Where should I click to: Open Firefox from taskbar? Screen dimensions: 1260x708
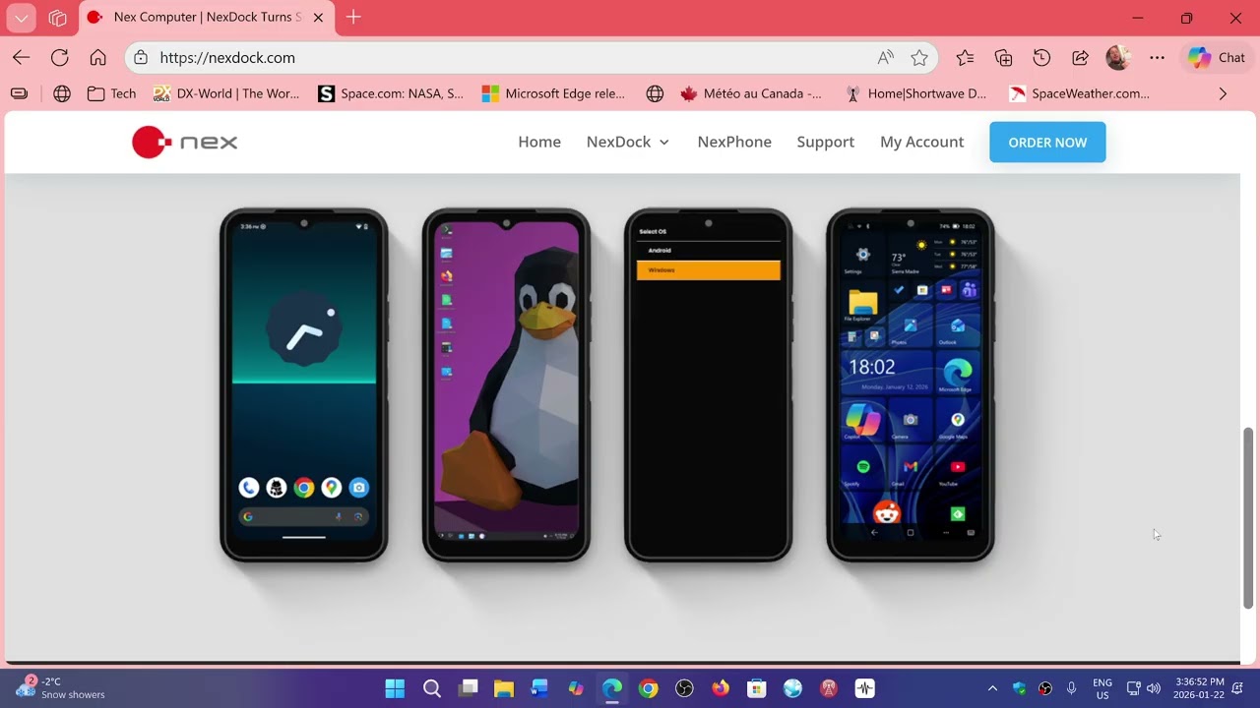(x=721, y=688)
